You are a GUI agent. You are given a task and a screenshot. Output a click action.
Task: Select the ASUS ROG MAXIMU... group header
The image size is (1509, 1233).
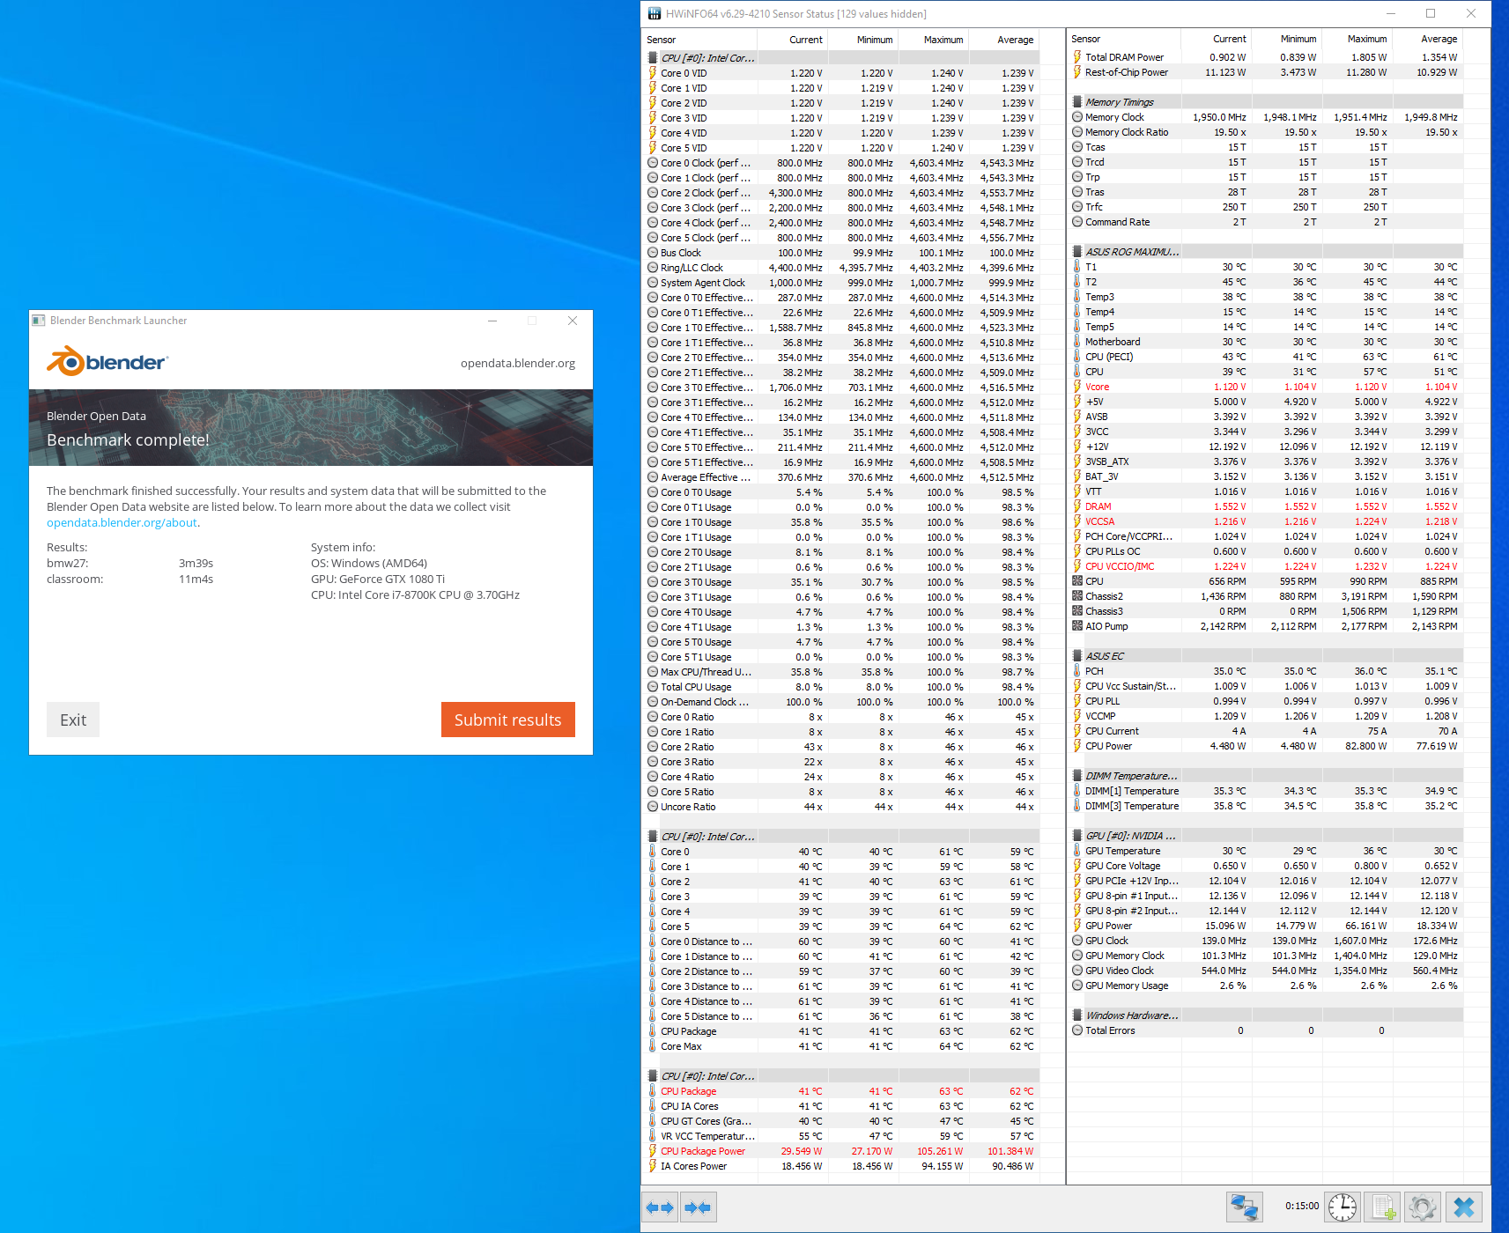(1268, 252)
